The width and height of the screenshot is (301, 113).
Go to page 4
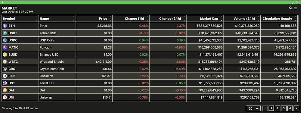click(290, 108)
